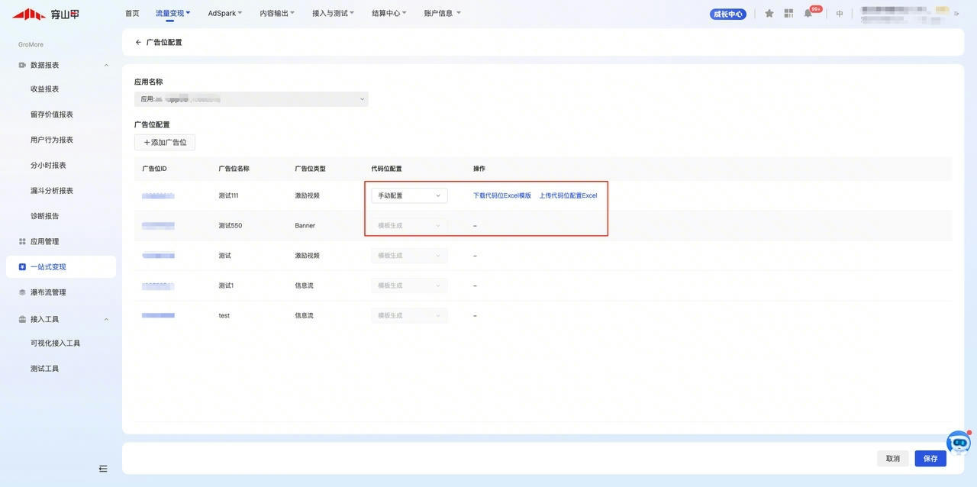
Task: Open the 应用名称 selection dropdown
Action: click(x=251, y=99)
